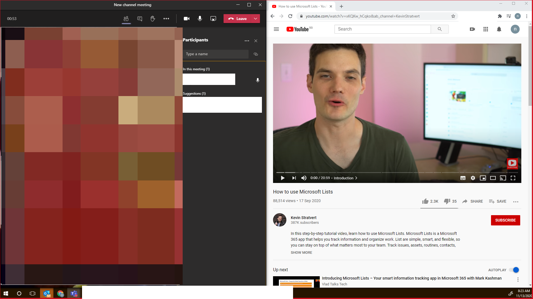Image resolution: width=533 pixels, height=299 pixels.
Task: Collapse the In this meeting section
Action: point(196,69)
